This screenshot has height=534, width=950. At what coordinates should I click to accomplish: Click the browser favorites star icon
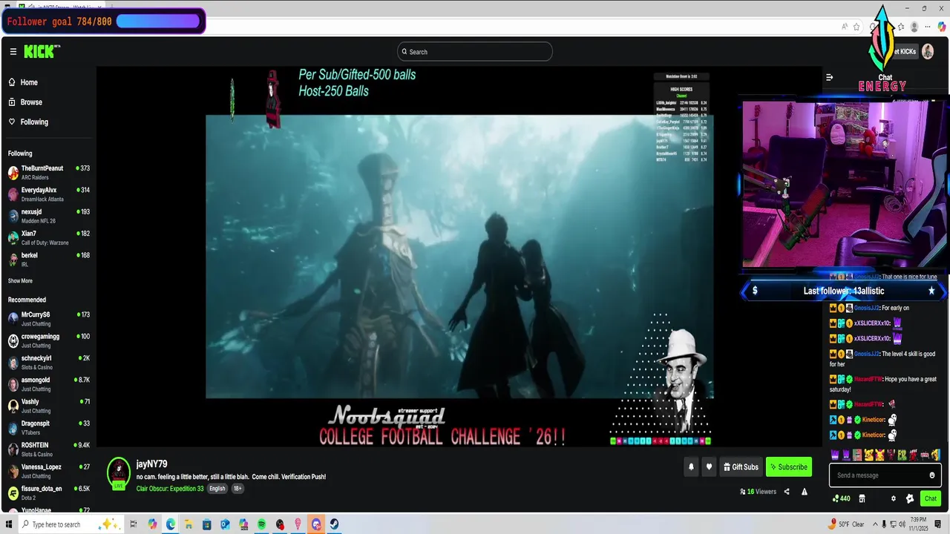tap(856, 27)
